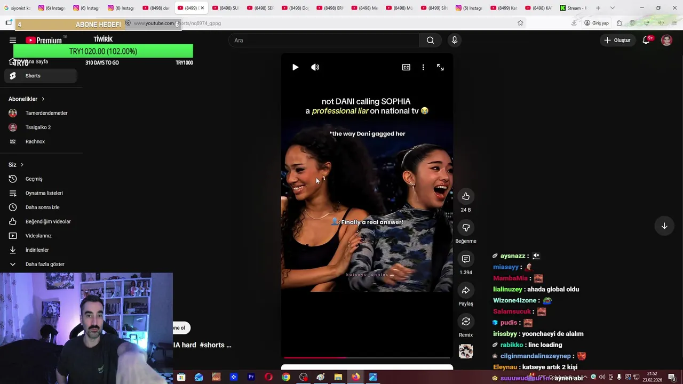Open the account avatar menu

point(666,40)
